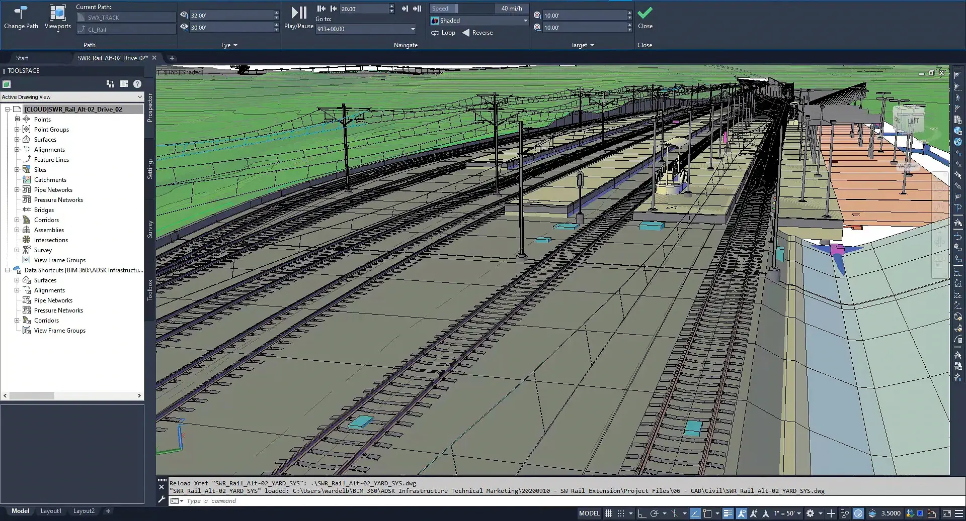Toggle ortho mode in status bar
This screenshot has height=521, width=966.
[641, 513]
